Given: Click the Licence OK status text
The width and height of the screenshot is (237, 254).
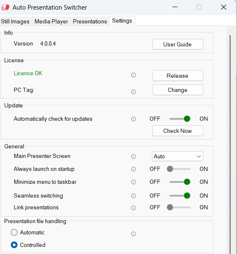Looking at the screenshot, I should (x=28, y=73).
